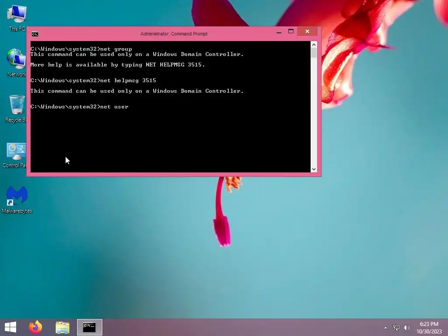Click the Command Prompt taskbar button
The height and width of the screenshot is (336, 448).
(89, 327)
